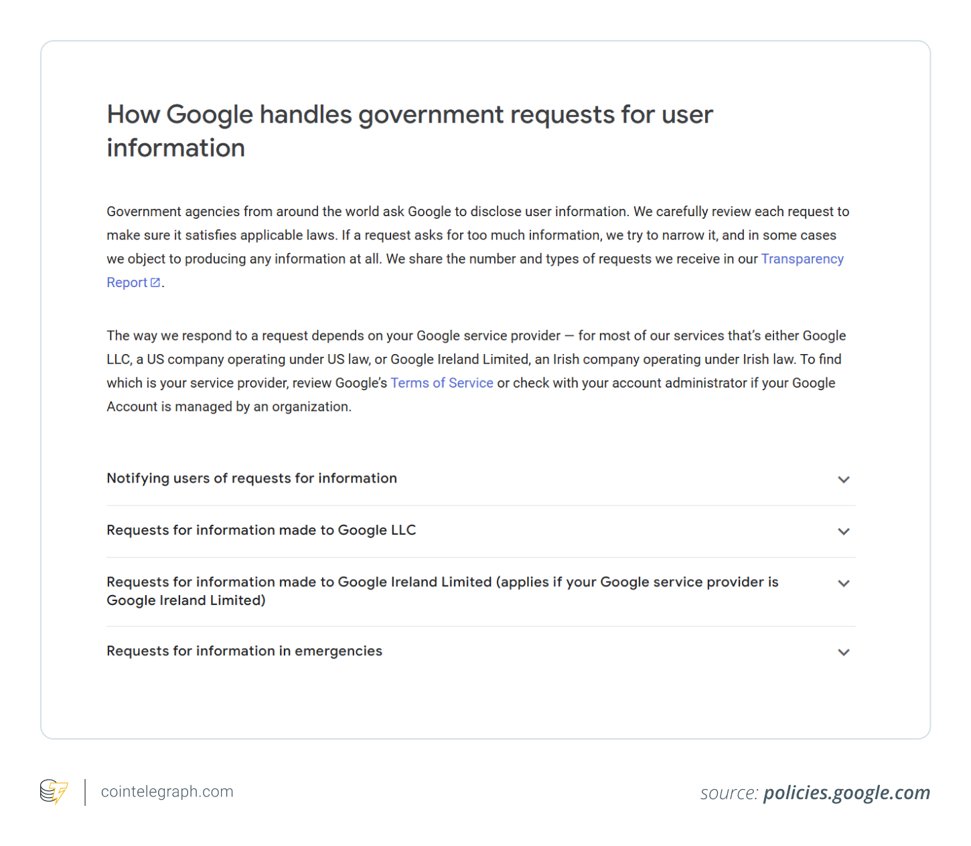This screenshot has width=971, height=846.
Task: Click 'Requests for information in emergencies' title
Action: click(x=244, y=651)
